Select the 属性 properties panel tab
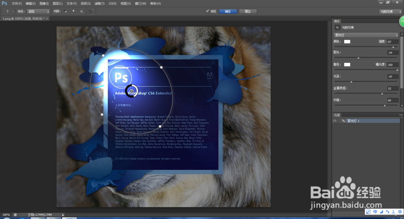This screenshot has width=404, height=219. tap(337, 21)
